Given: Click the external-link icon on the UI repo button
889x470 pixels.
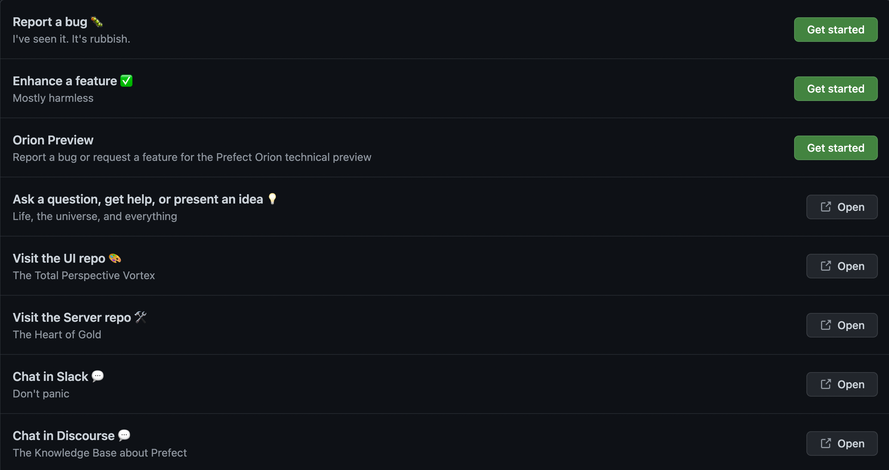Looking at the screenshot, I should (x=826, y=266).
